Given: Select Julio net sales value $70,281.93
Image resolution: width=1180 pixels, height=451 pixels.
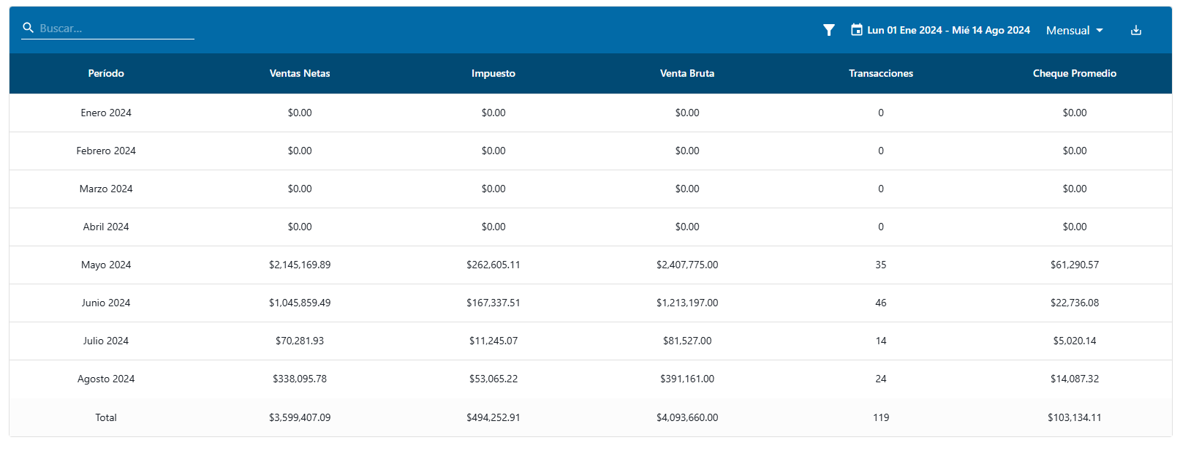Looking at the screenshot, I should click(300, 341).
